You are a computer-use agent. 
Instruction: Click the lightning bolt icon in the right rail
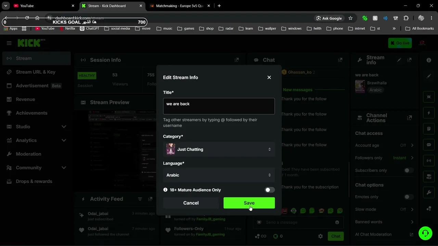click(x=429, y=113)
